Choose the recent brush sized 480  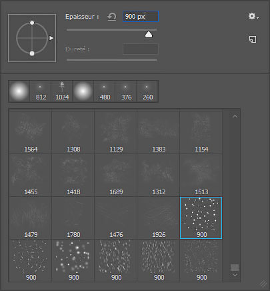[105, 91]
